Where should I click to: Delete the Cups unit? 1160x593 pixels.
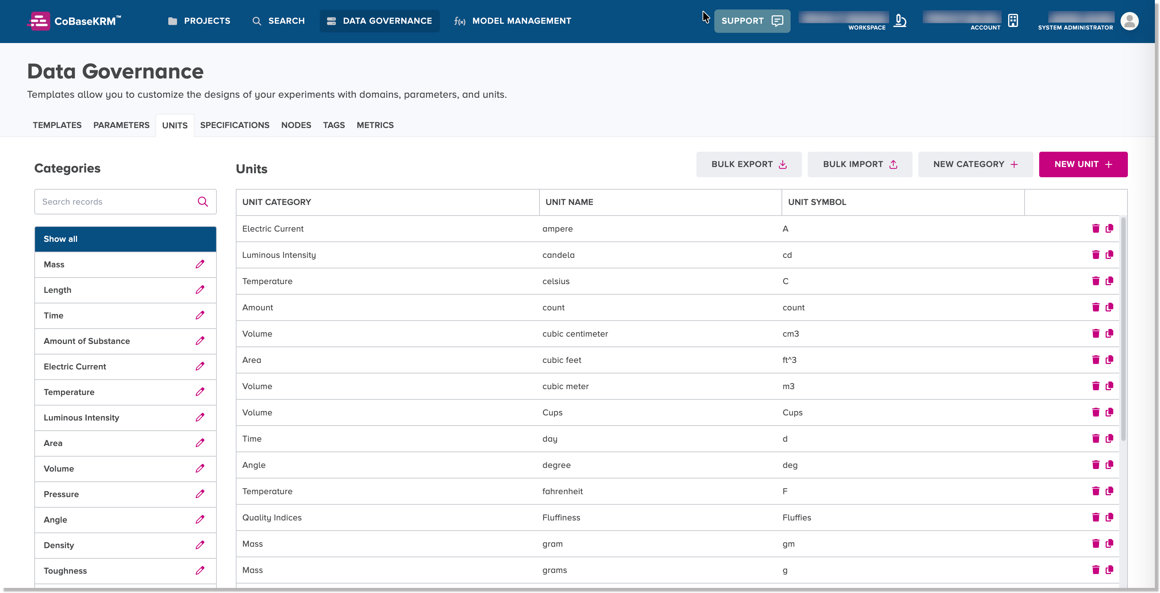pyautogui.click(x=1096, y=412)
